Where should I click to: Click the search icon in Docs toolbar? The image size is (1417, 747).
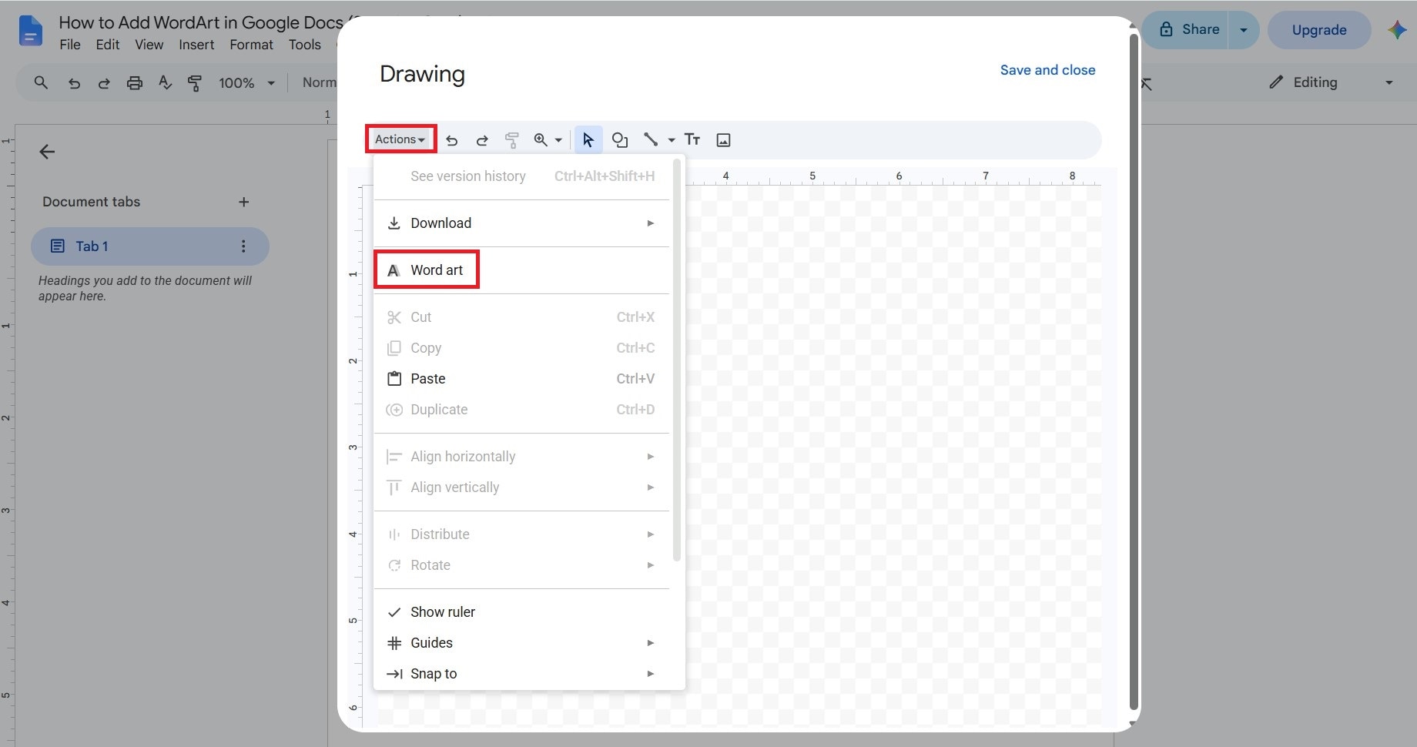(x=42, y=82)
